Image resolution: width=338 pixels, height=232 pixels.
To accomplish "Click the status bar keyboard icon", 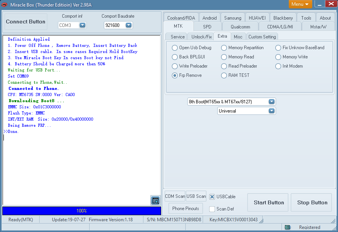I will 287,227.
